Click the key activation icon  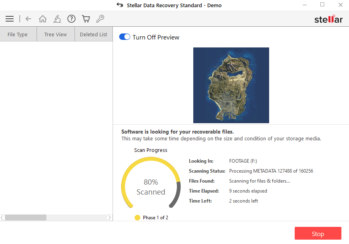pyautogui.click(x=100, y=19)
